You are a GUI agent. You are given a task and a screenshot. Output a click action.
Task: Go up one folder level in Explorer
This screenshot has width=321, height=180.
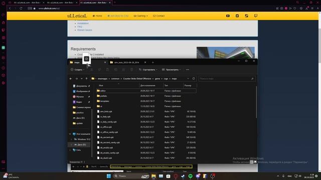coord(87,78)
